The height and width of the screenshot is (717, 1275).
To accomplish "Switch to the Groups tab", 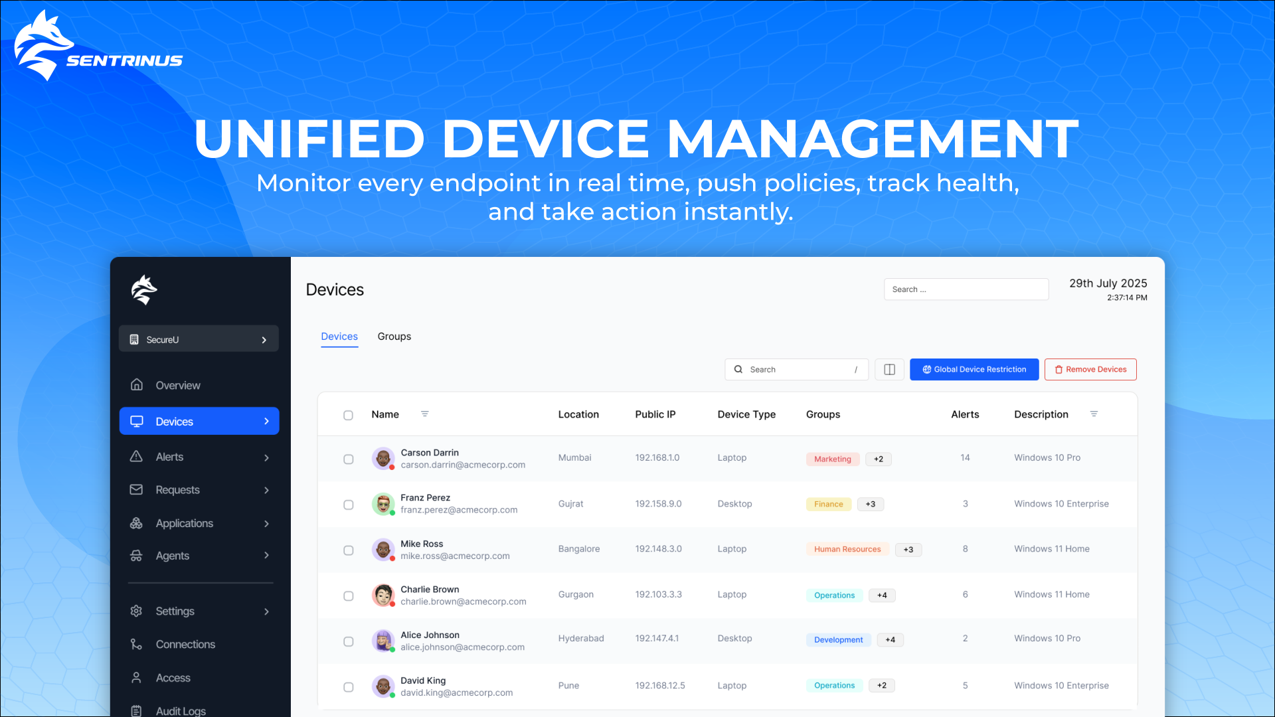I will click(394, 337).
